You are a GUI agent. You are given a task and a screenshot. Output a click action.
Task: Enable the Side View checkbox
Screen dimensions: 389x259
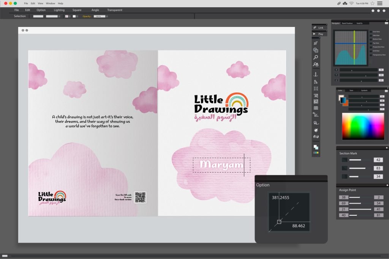click(371, 35)
